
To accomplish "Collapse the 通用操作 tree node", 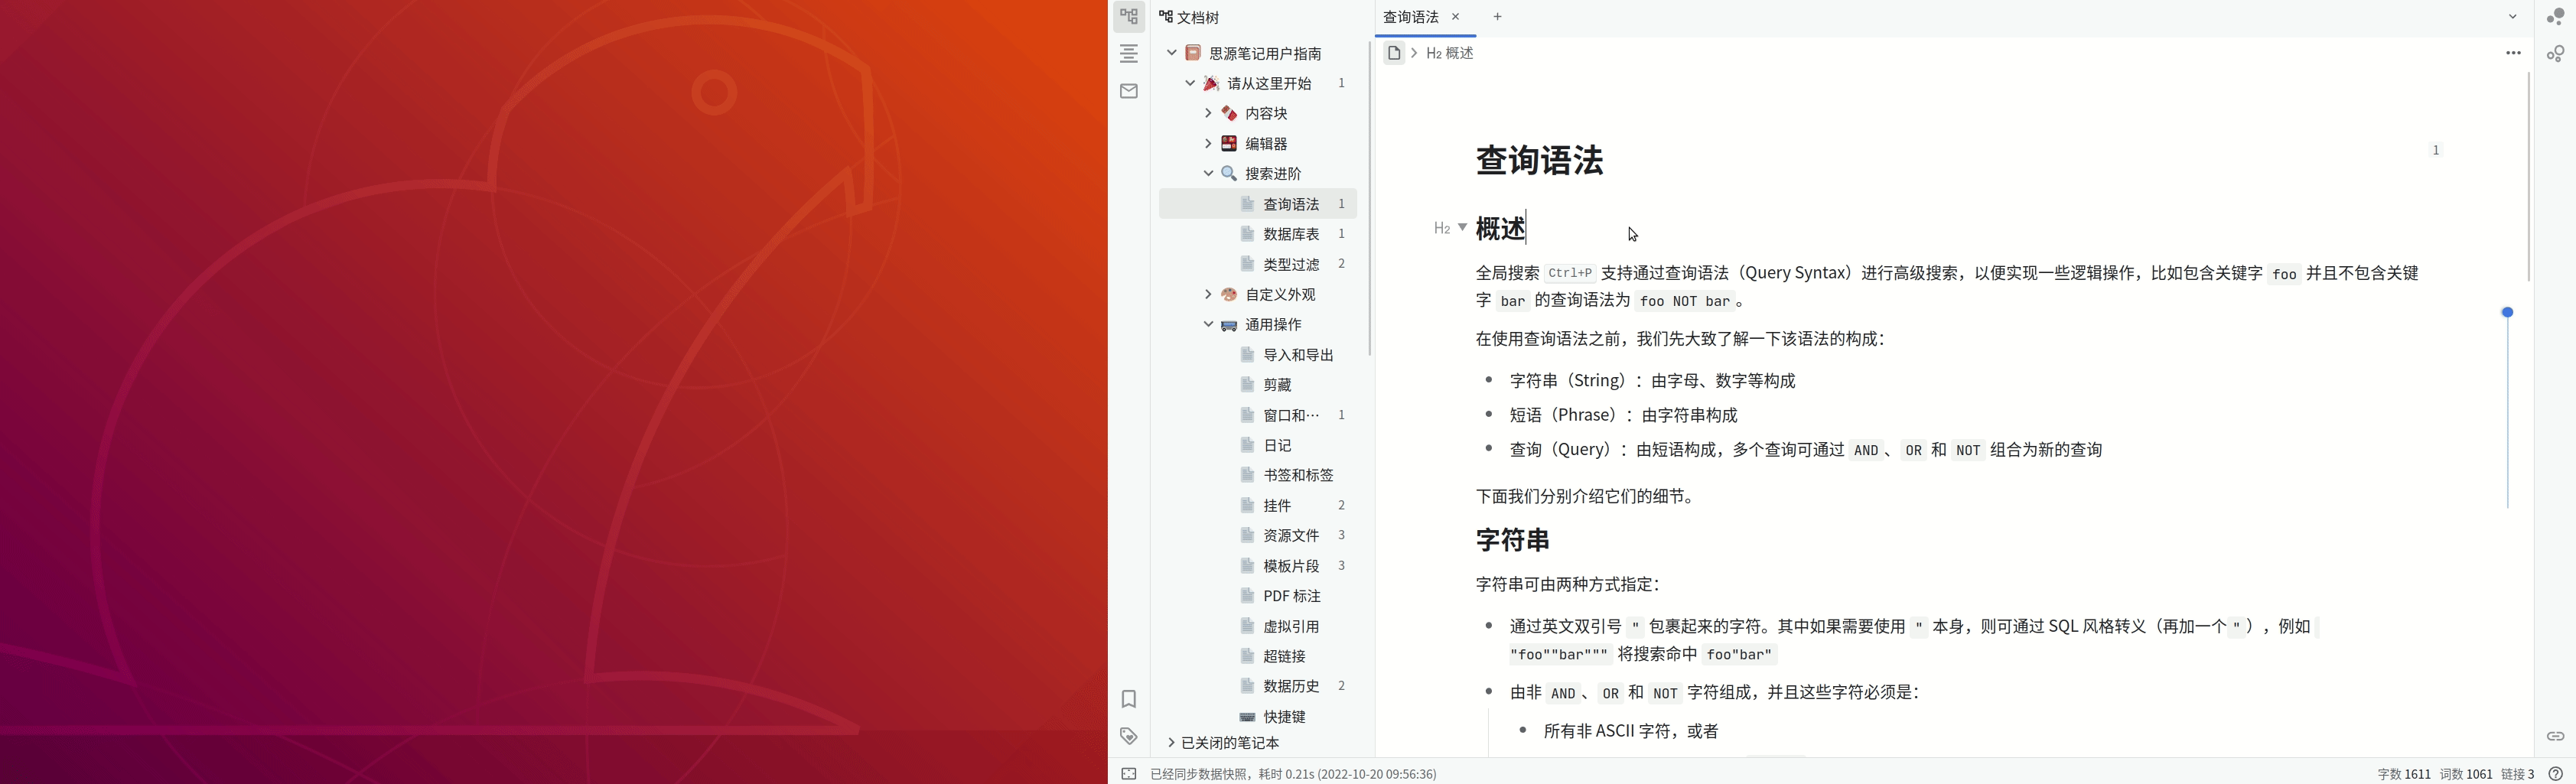I will 1208,324.
